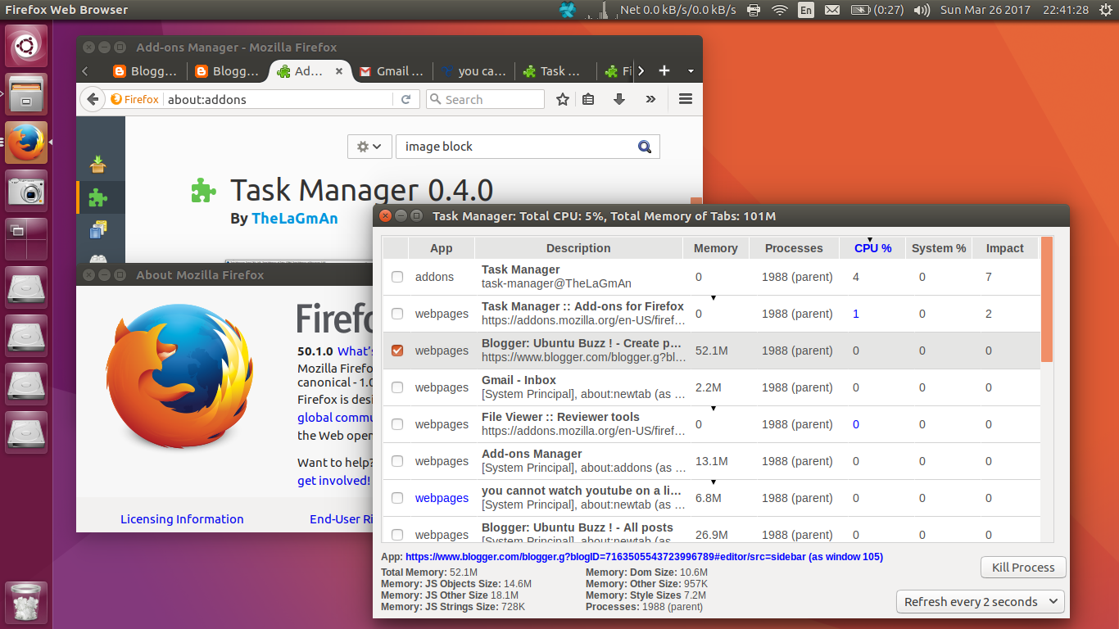Sort by Memory column header

click(715, 248)
